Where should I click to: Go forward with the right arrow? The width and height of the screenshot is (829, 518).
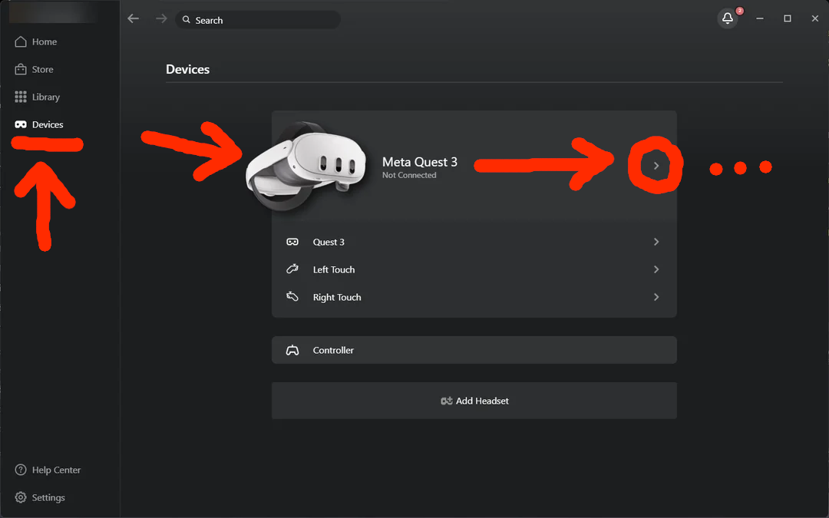pyautogui.click(x=161, y=19)
